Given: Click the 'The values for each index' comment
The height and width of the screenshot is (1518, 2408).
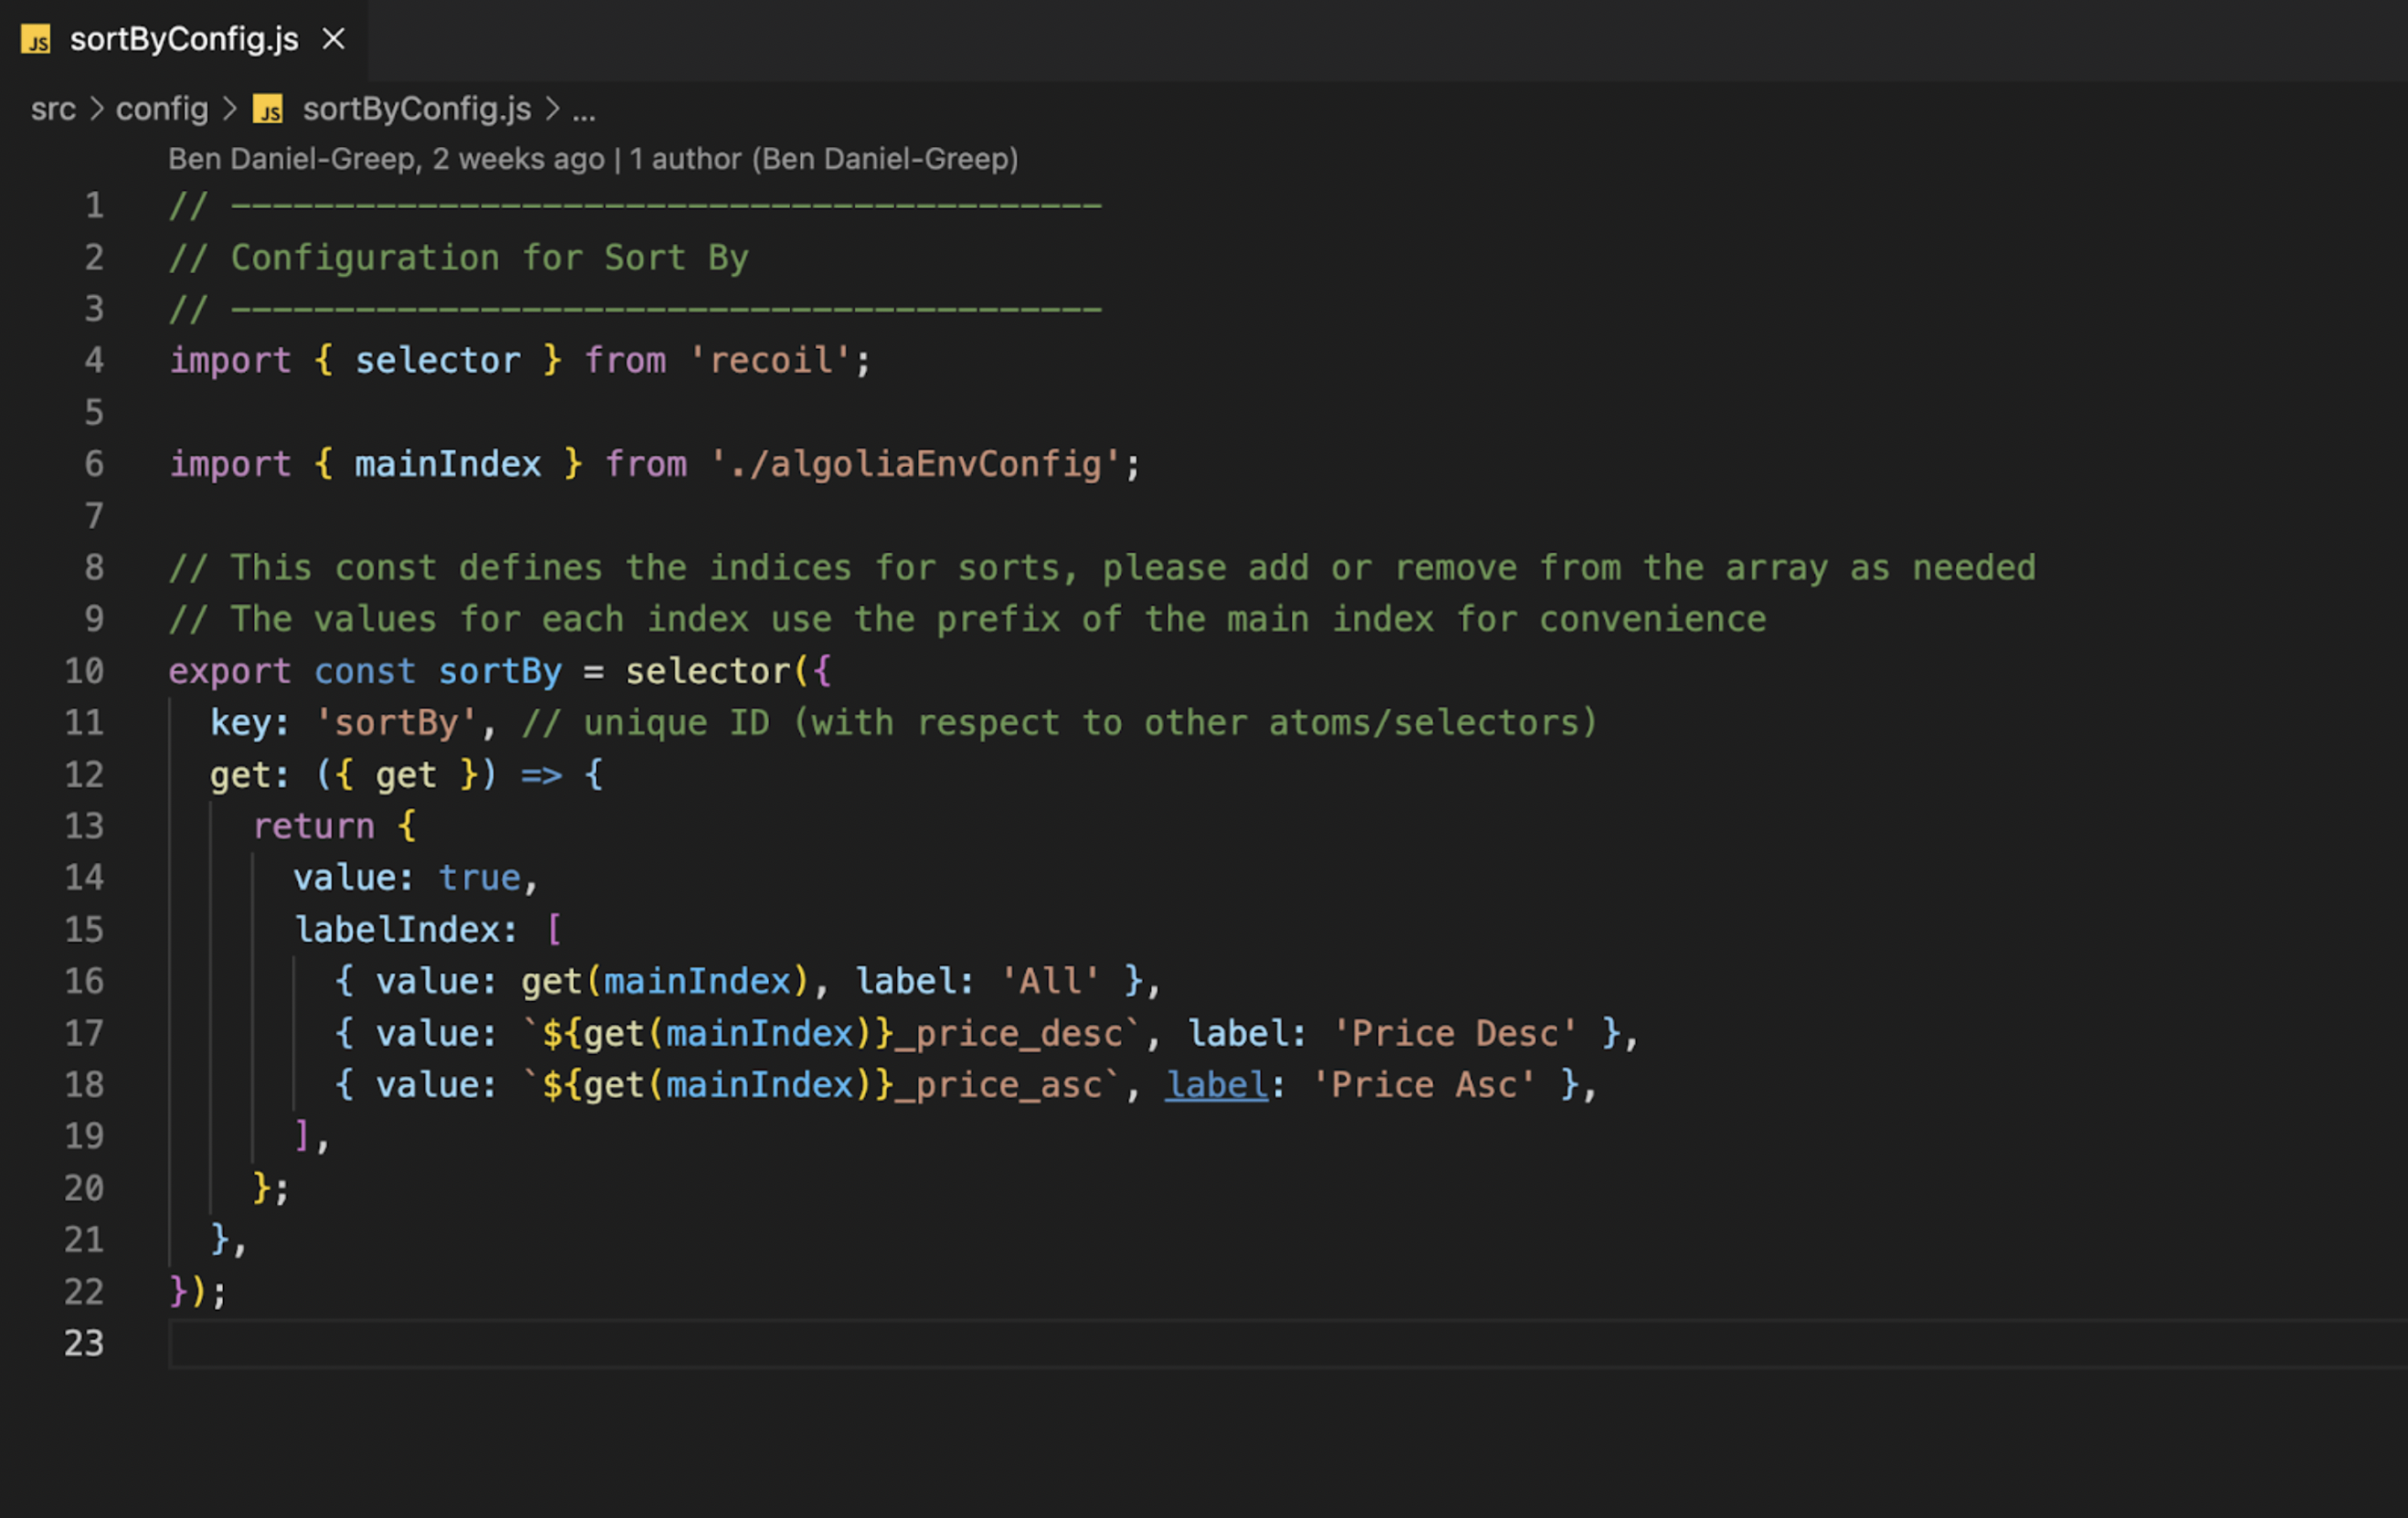Looking at the screenshot, I should point(967,619).
